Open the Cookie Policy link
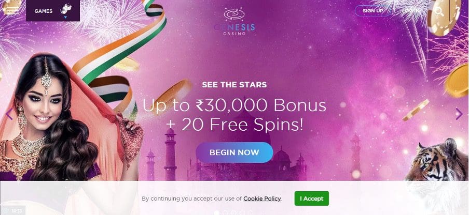The height and width of the screenshot is (215, 469). coord(262,198)
